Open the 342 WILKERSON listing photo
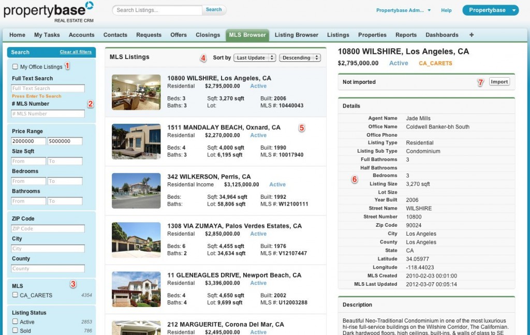The height and width of the screenshot is (335, 530). [x=136, y=191]
